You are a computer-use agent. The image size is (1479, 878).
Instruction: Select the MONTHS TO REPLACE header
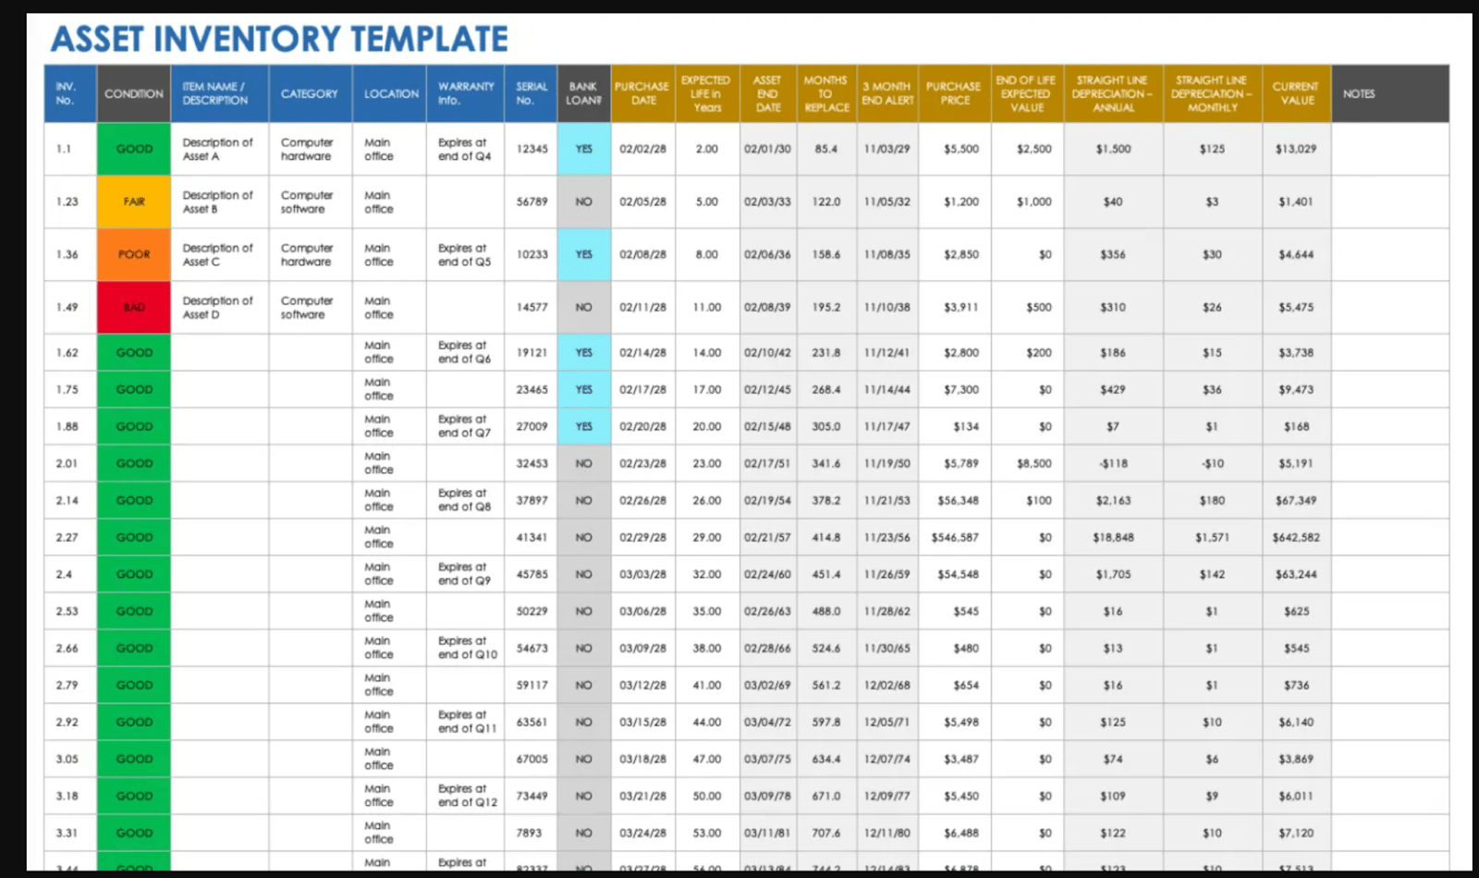coord(826,93)
